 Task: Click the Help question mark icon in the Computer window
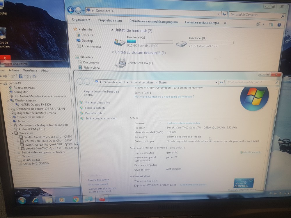(279, 25)
